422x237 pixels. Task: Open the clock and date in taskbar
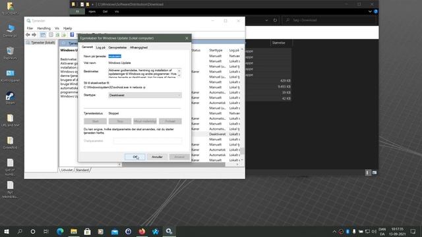pos(397,231)
